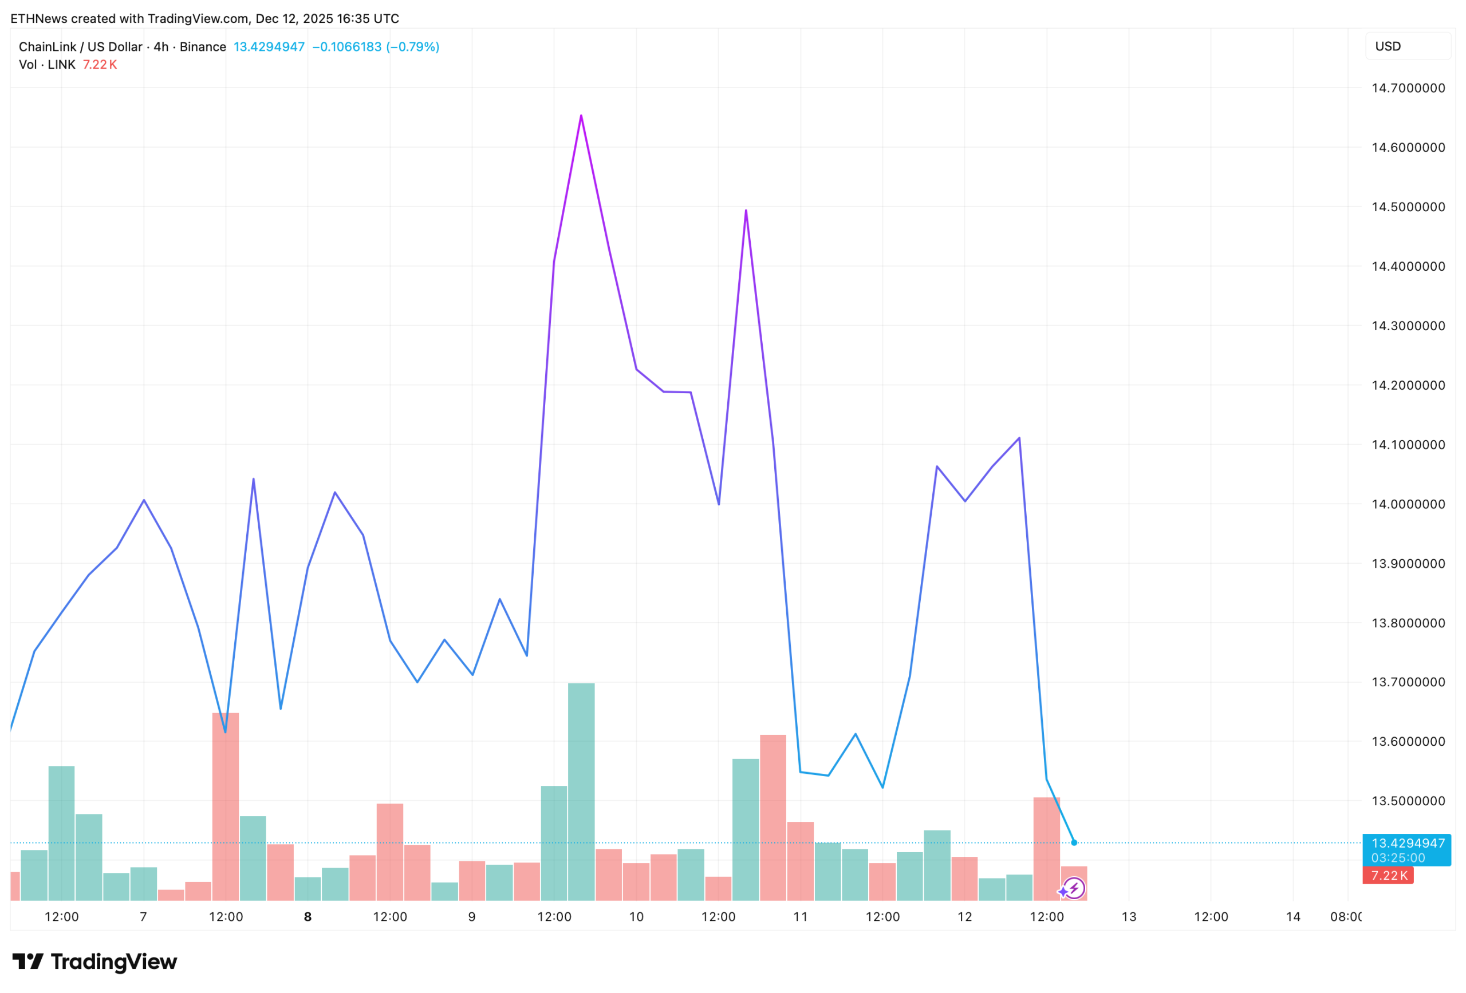Click the 10 date marker on time axis
Image resolution: width=1466 pixels, height=993 pixels.
(636, 917)
